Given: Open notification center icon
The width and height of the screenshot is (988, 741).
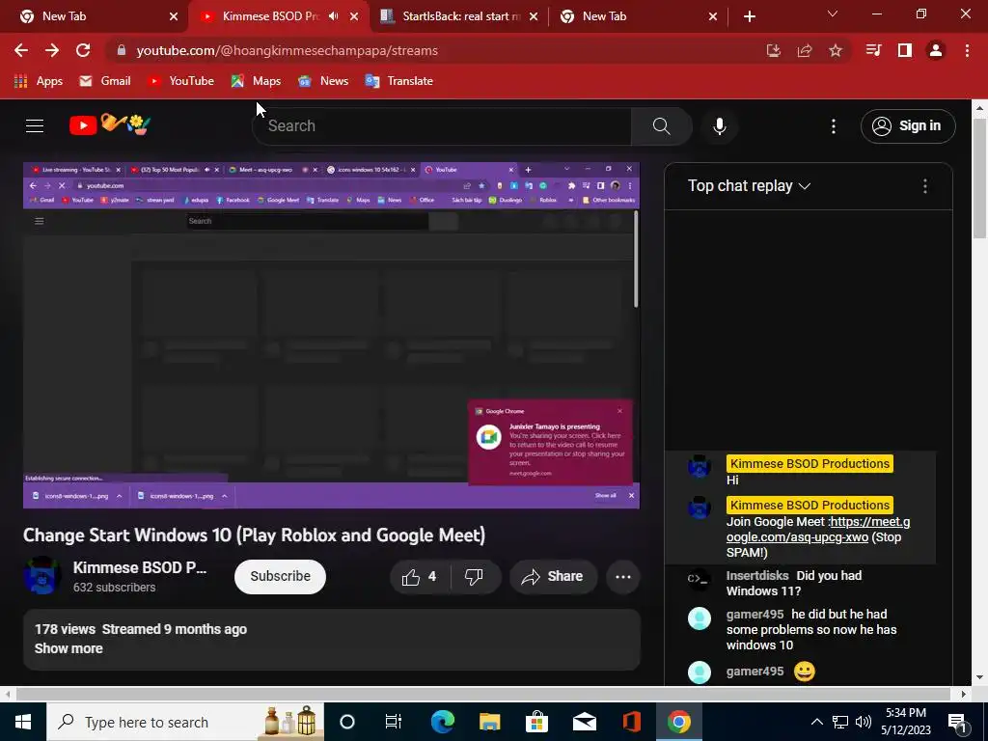Looking at the screenshot, I should [x=958, y=722].
